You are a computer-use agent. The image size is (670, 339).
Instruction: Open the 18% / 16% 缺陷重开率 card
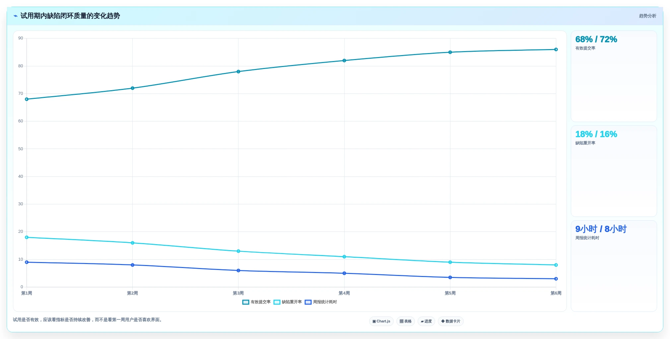[614, 171]
